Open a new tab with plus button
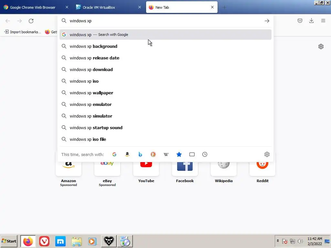 [224, 7]
